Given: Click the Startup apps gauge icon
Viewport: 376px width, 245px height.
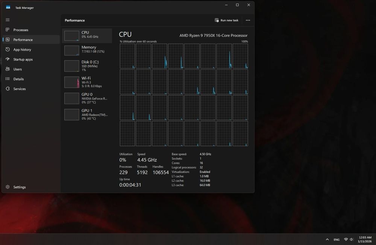Looking at the screenshot, I should [x=8, y=59].
